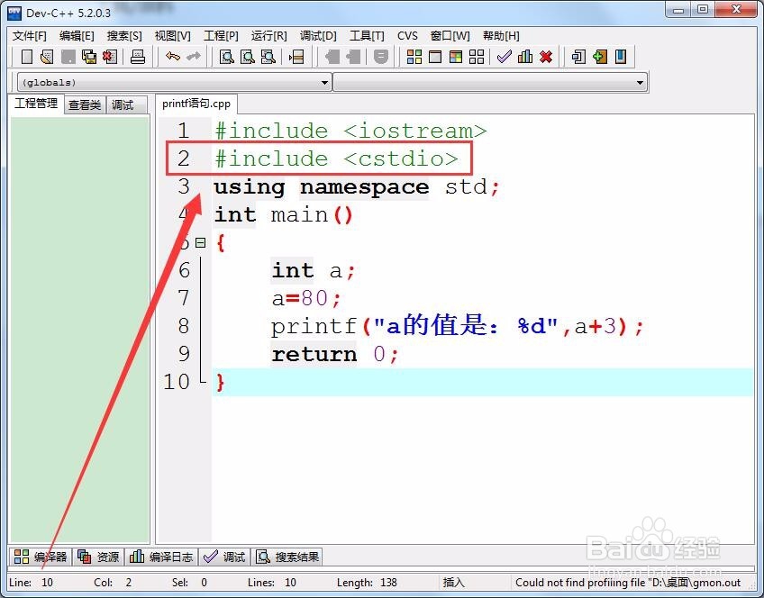The width and height of the screenshot is (764, 598).
Task: Click the Close file red-X document icon
Action: [x=110, y=57]
